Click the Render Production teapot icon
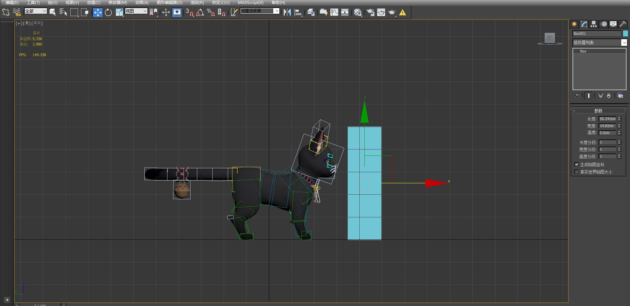This screenshot has height=306, width=630. click(x=392, y=12)
